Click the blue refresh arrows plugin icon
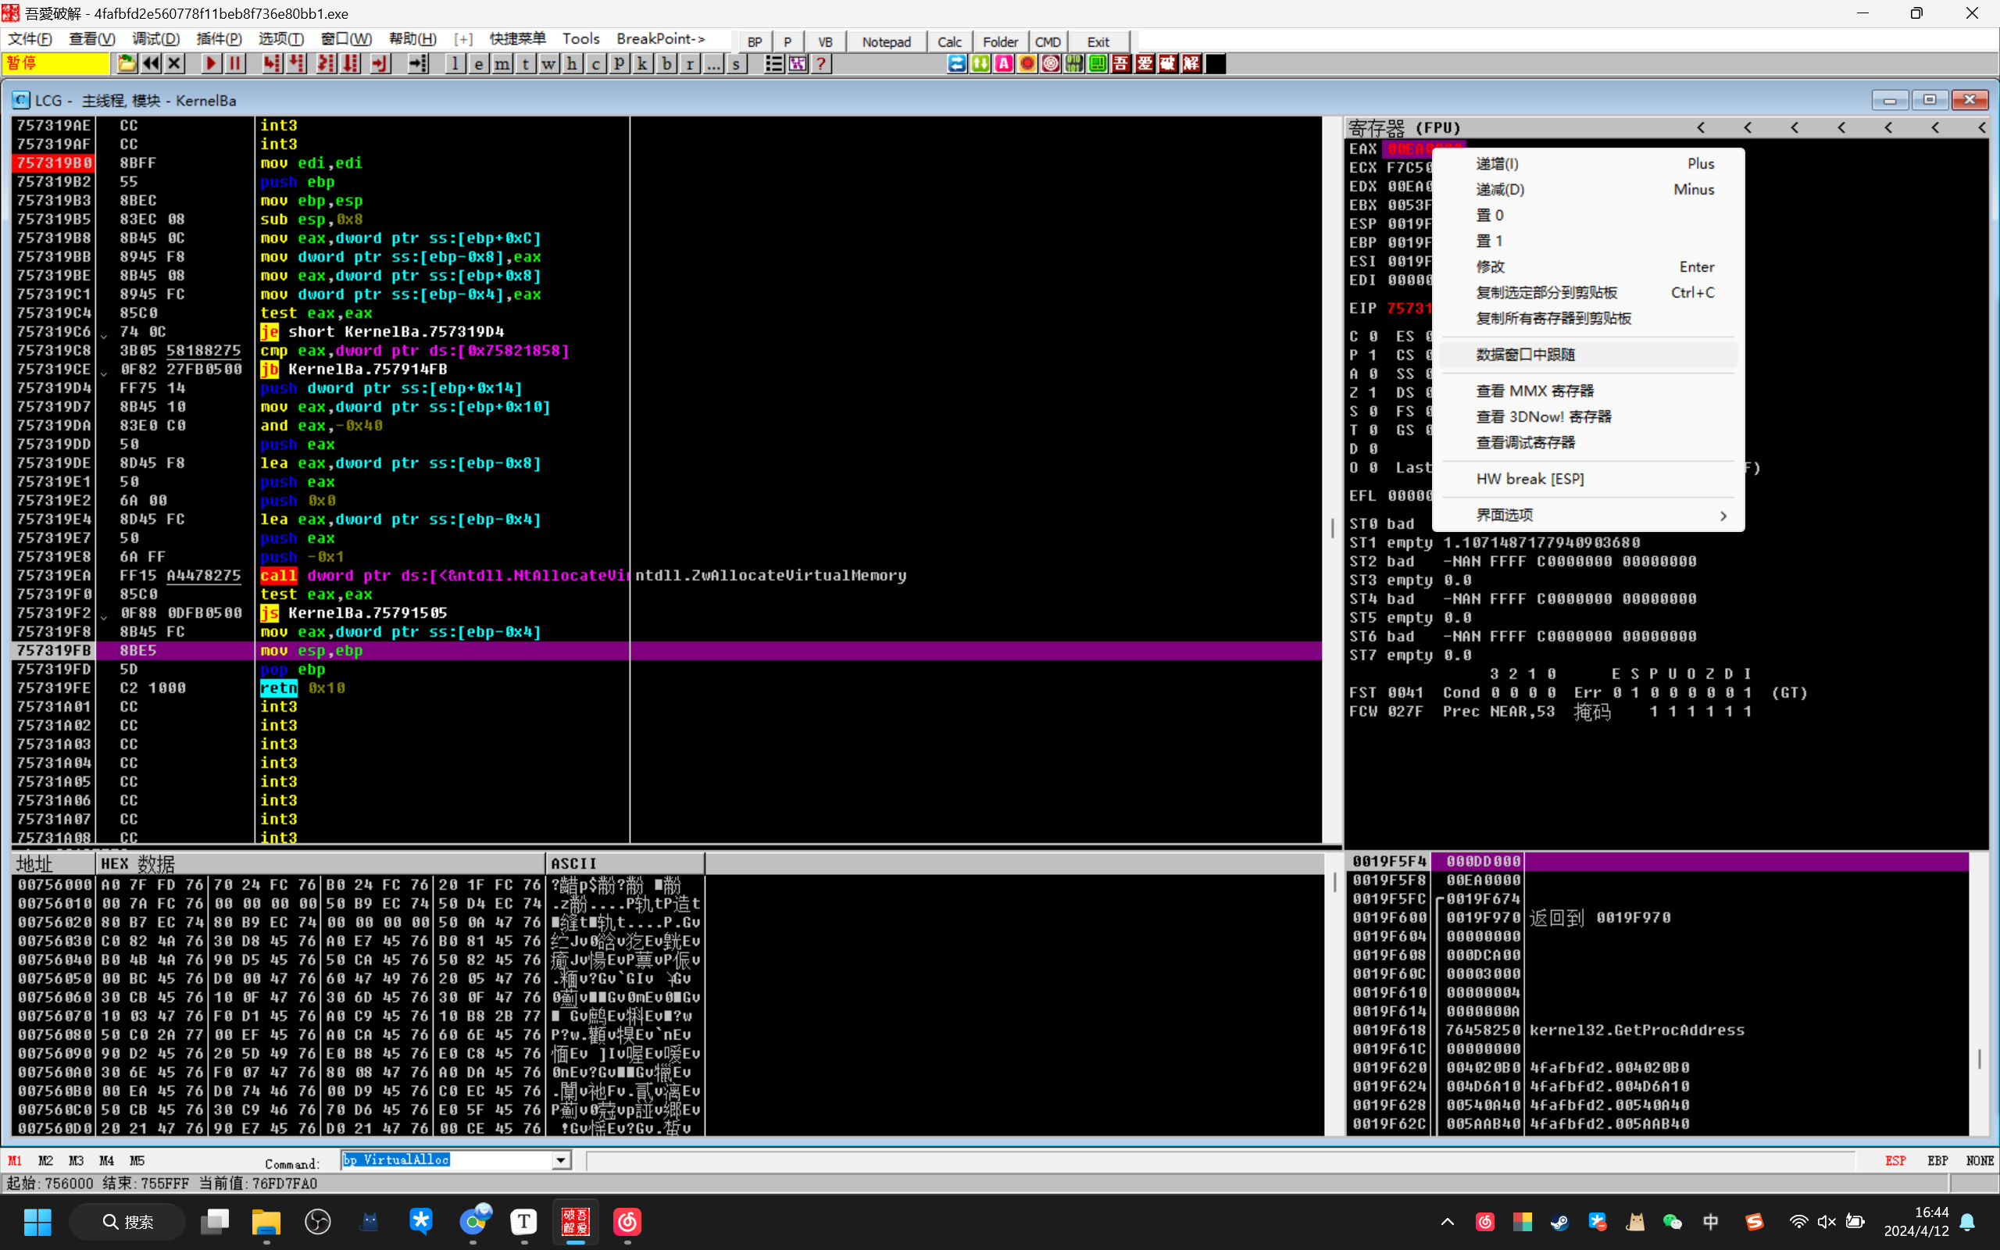The image size is (2000, 1250). (x=956, y=63)
